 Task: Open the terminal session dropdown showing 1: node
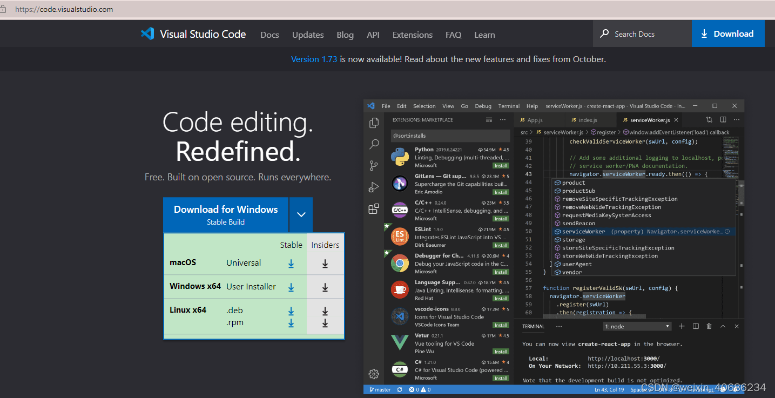pyautogui.click(x=637, y=326)
